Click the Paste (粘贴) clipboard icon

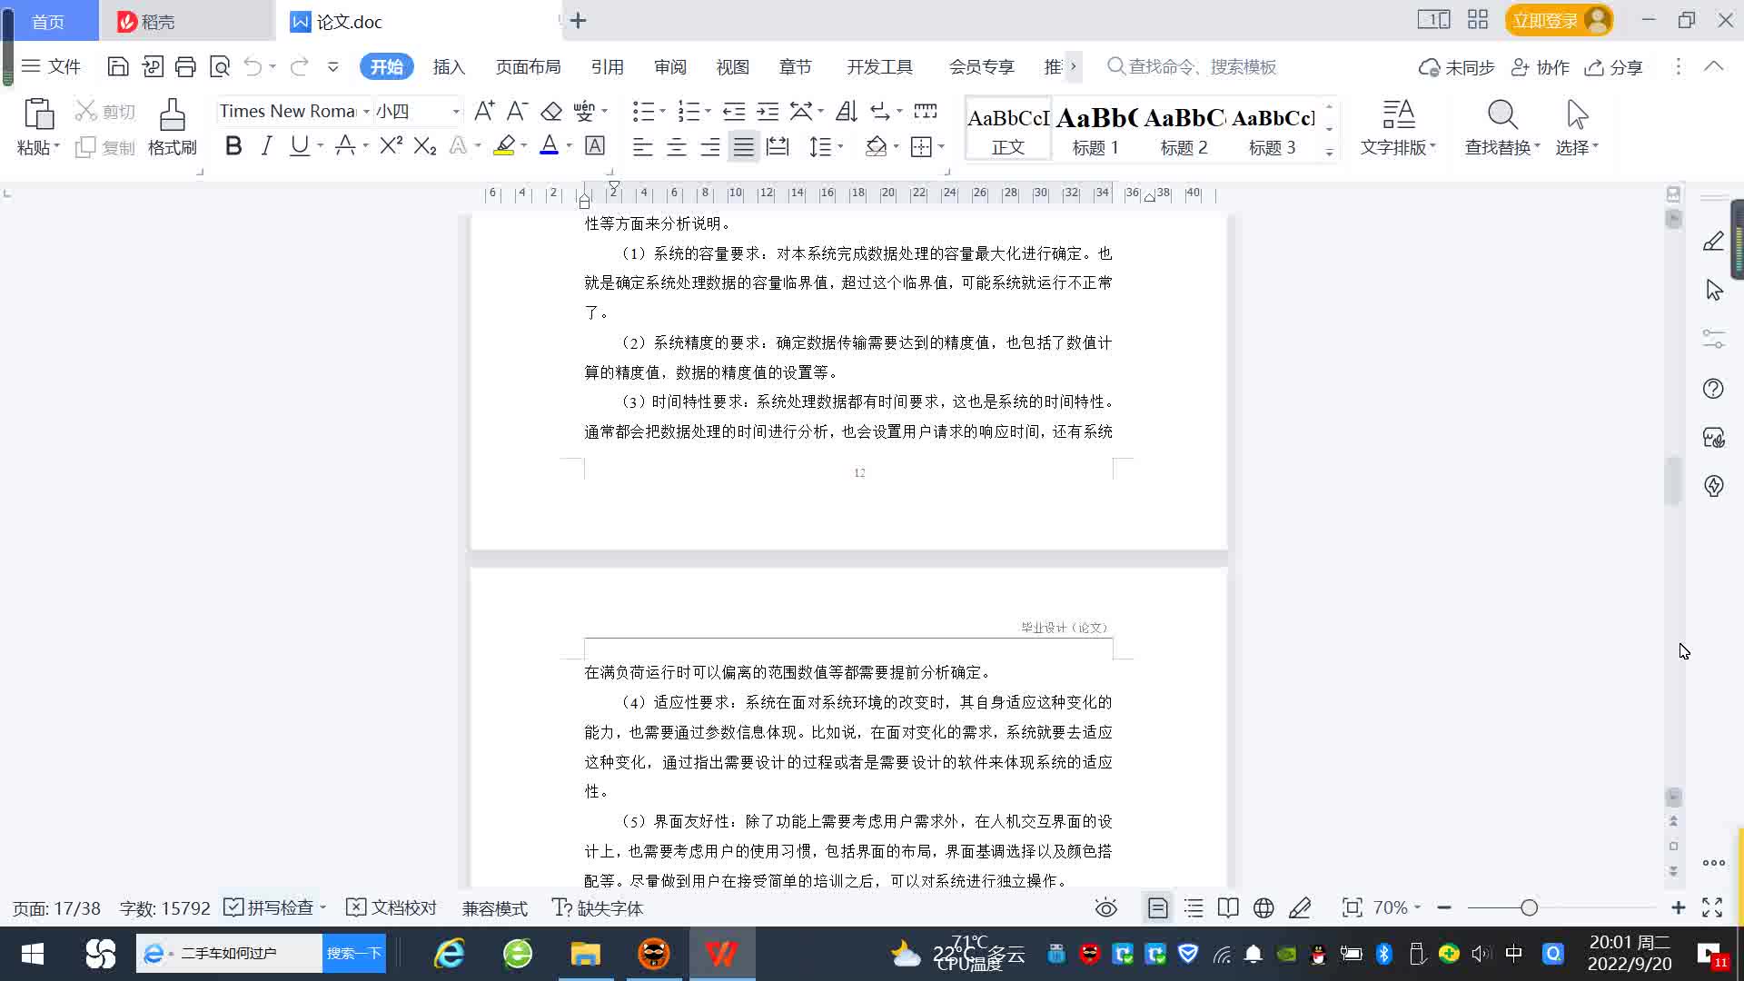click(38, 115)
